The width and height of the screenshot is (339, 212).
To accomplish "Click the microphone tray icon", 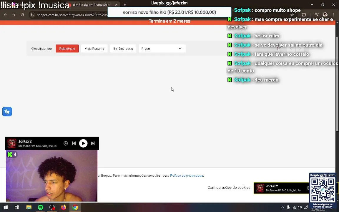I will point(288,208).
